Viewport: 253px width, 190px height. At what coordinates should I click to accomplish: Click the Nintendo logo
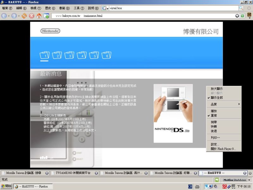(x=50, y=31)
